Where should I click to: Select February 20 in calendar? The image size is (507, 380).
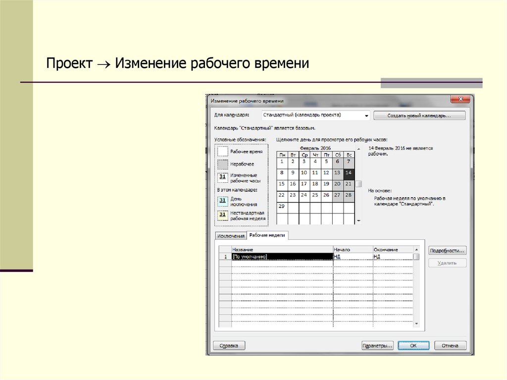point(338,184)
